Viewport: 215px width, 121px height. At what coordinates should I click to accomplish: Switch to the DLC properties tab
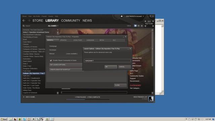pos(118,40)
